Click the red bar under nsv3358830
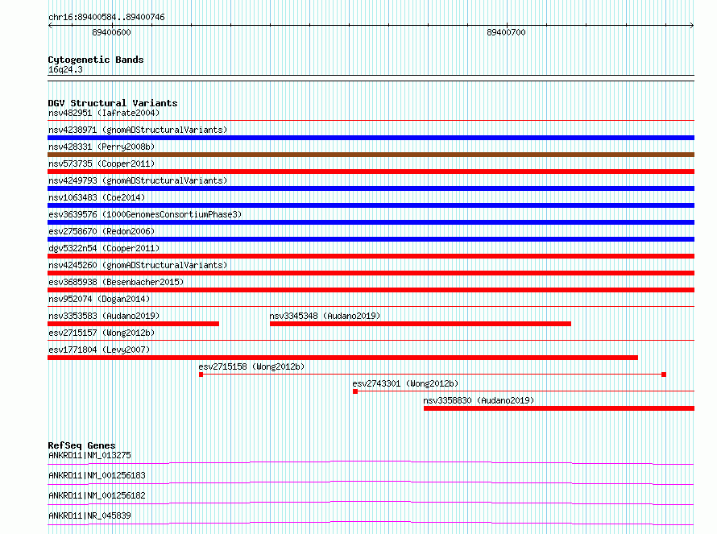 pos(559,408)
